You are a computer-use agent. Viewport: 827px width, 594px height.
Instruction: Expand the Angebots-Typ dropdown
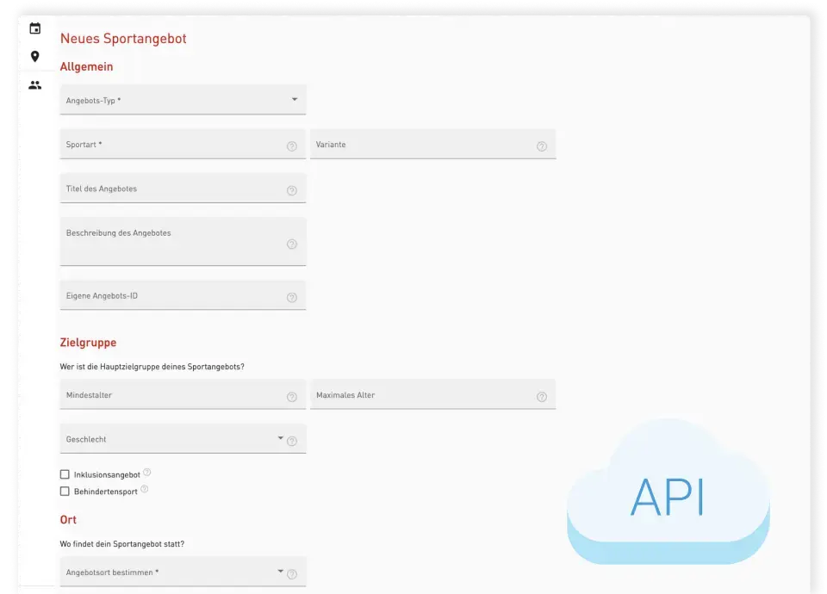[x=294, y=100]
